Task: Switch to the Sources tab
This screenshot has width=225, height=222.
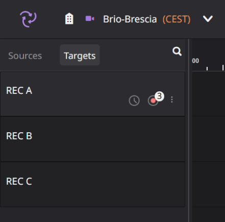Action: [x=25, y=56]
